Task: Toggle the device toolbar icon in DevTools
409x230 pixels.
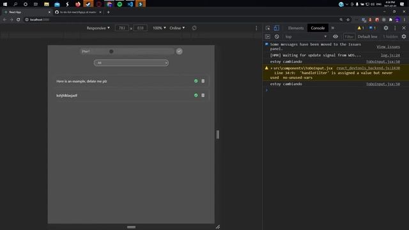Action: (x=276, y=28)
